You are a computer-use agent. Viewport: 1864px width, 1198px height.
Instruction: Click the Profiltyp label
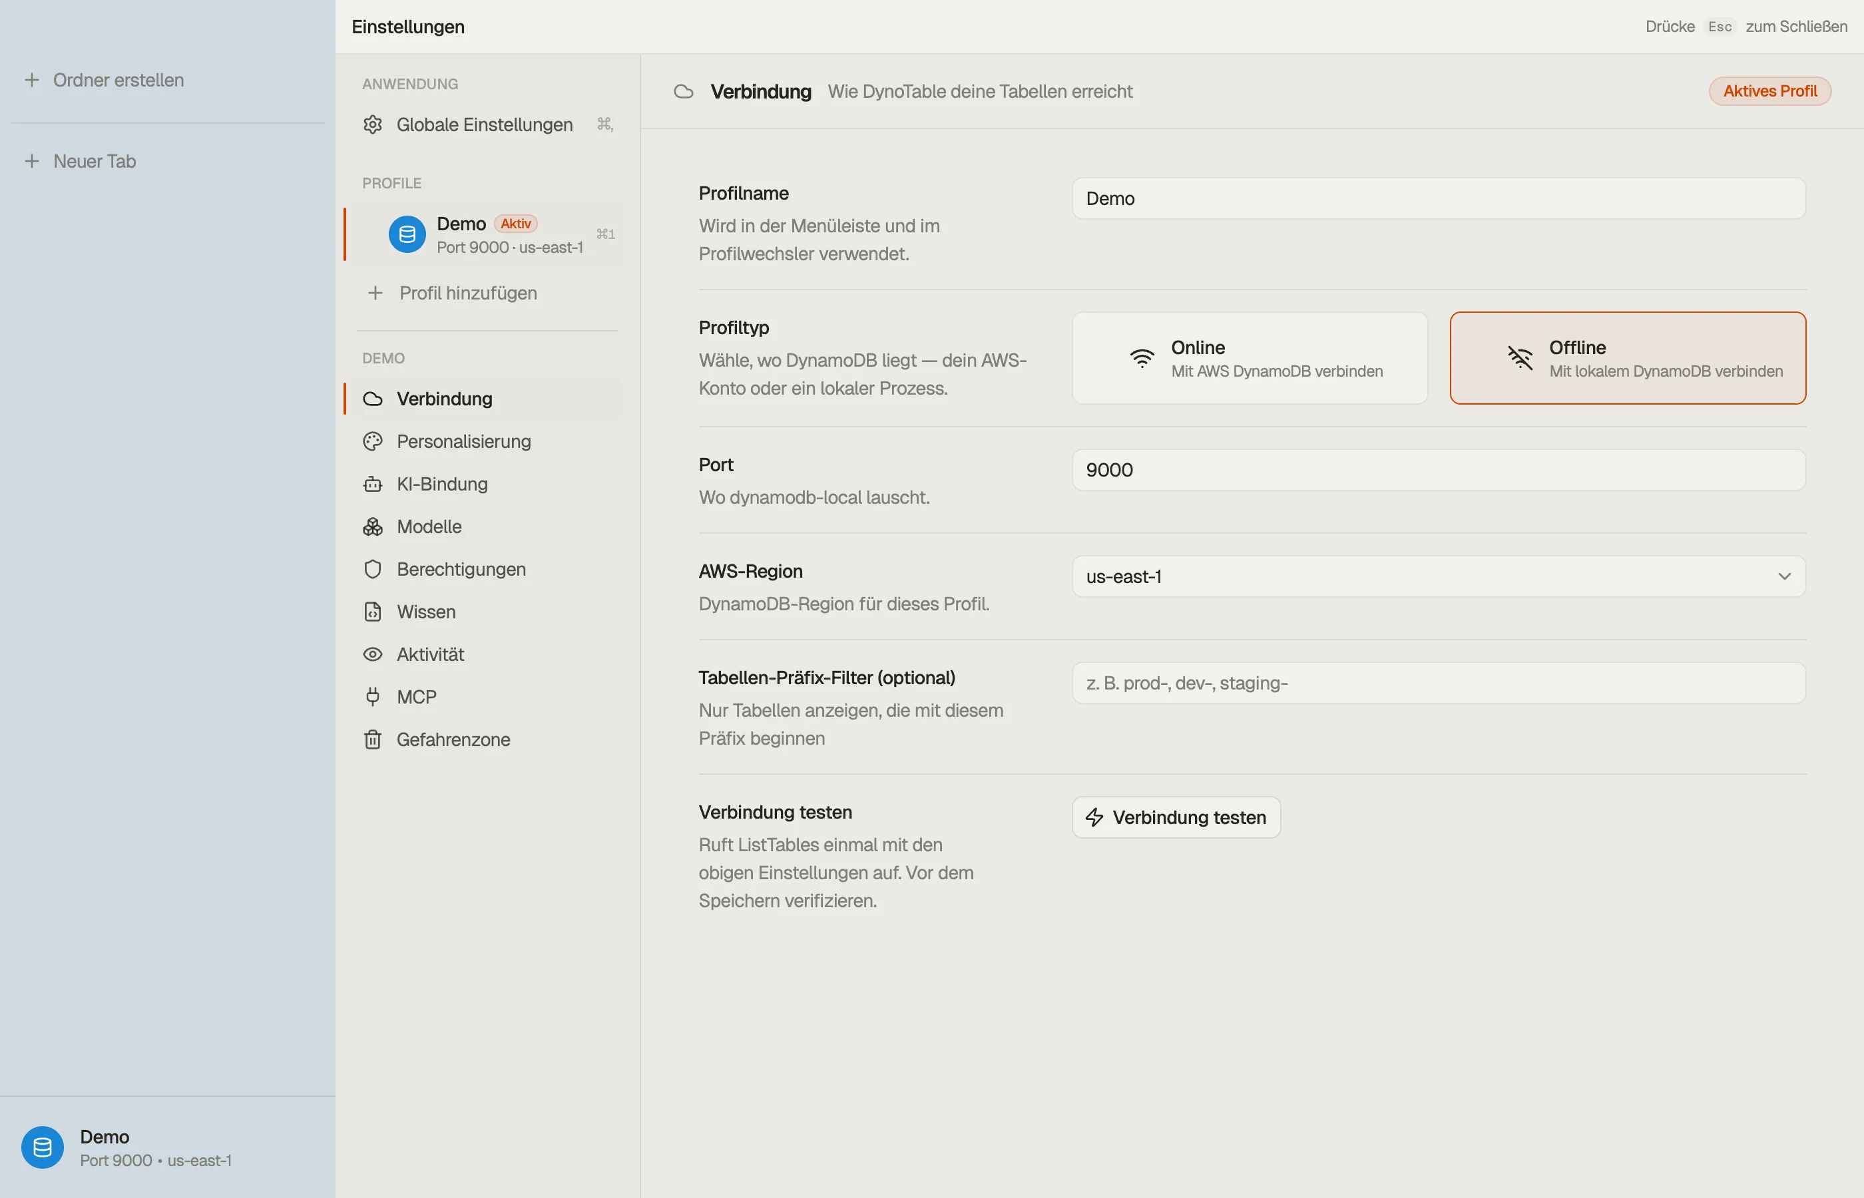click(x=734, y=327)
